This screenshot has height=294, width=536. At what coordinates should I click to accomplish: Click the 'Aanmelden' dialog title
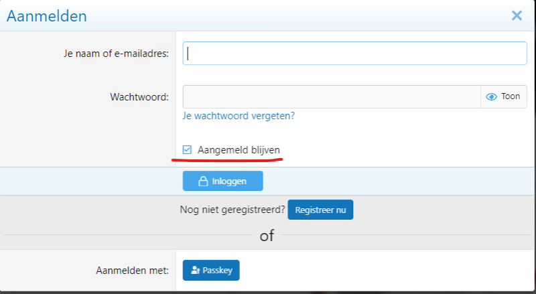coord(46,16)
